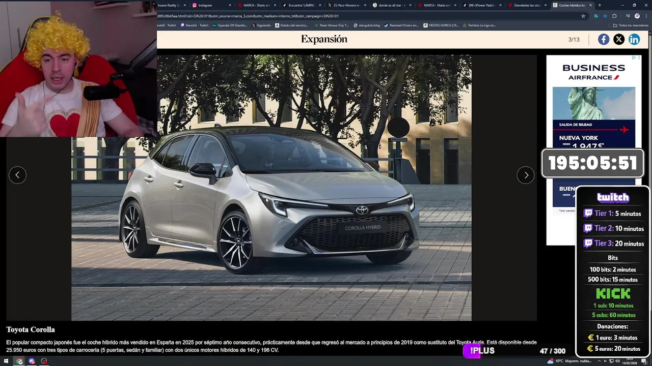Click the Toyota Corolla caption heading

(x=31, y=329)
